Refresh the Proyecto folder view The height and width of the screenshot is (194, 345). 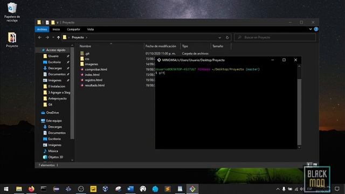pyautogui.click(x=227, y=37)
